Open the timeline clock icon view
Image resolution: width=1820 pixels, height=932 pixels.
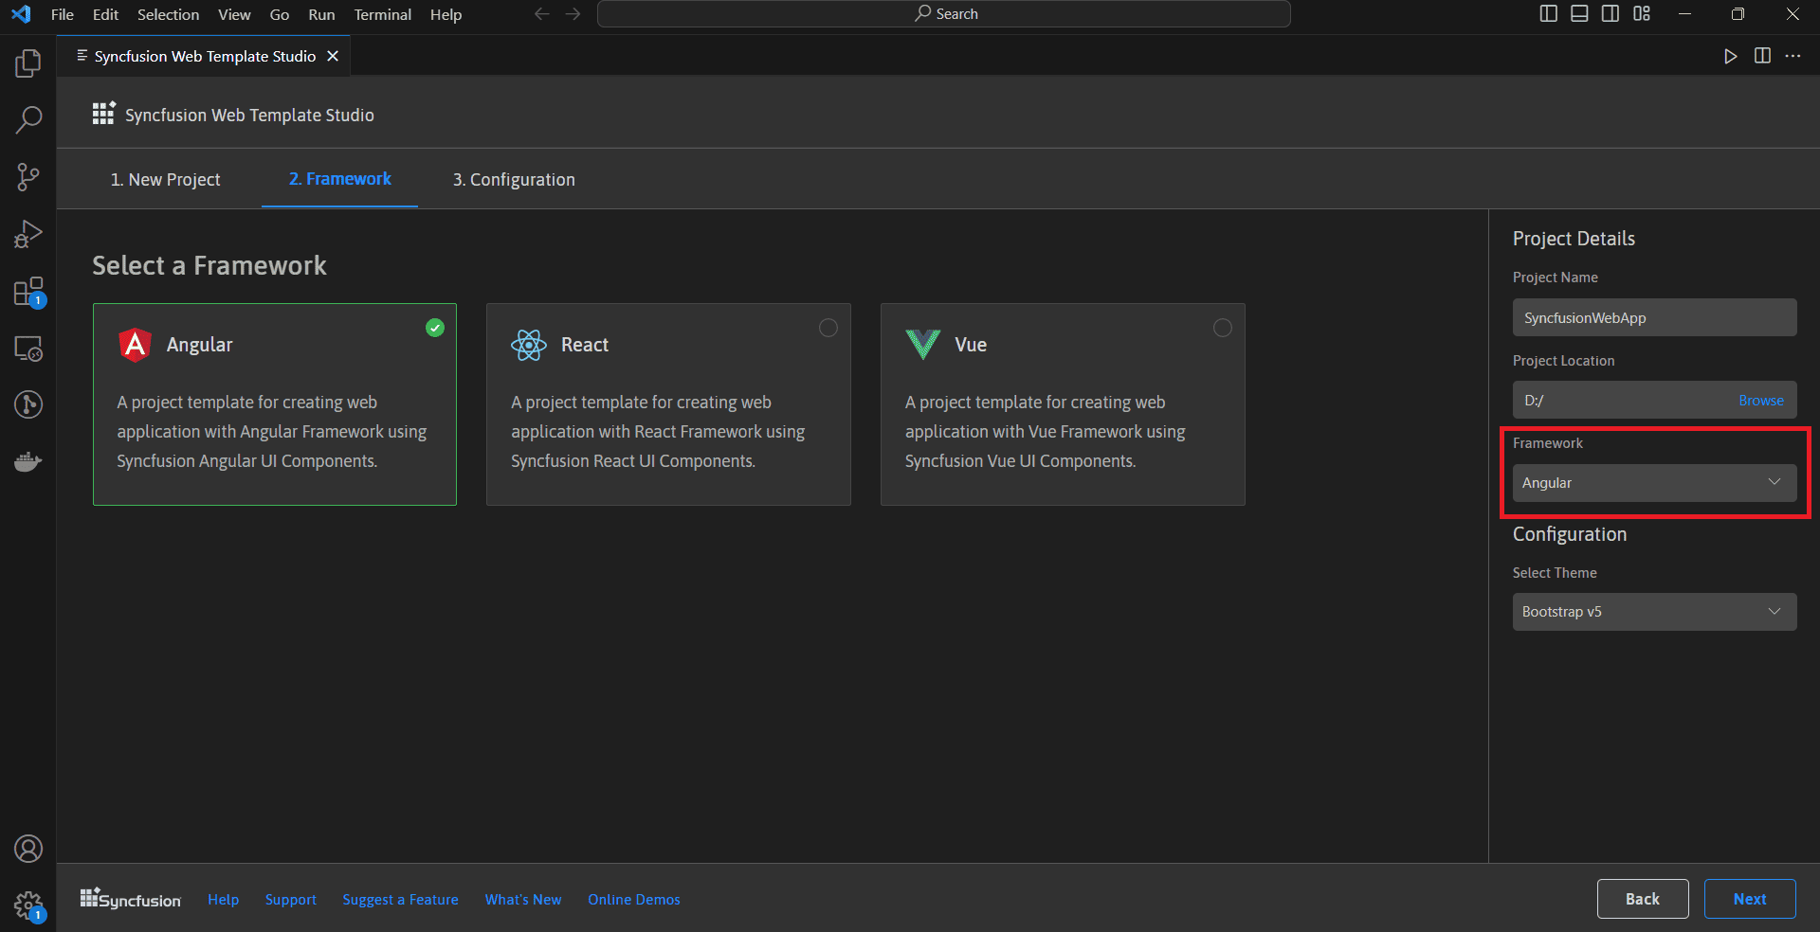point(28,404)
